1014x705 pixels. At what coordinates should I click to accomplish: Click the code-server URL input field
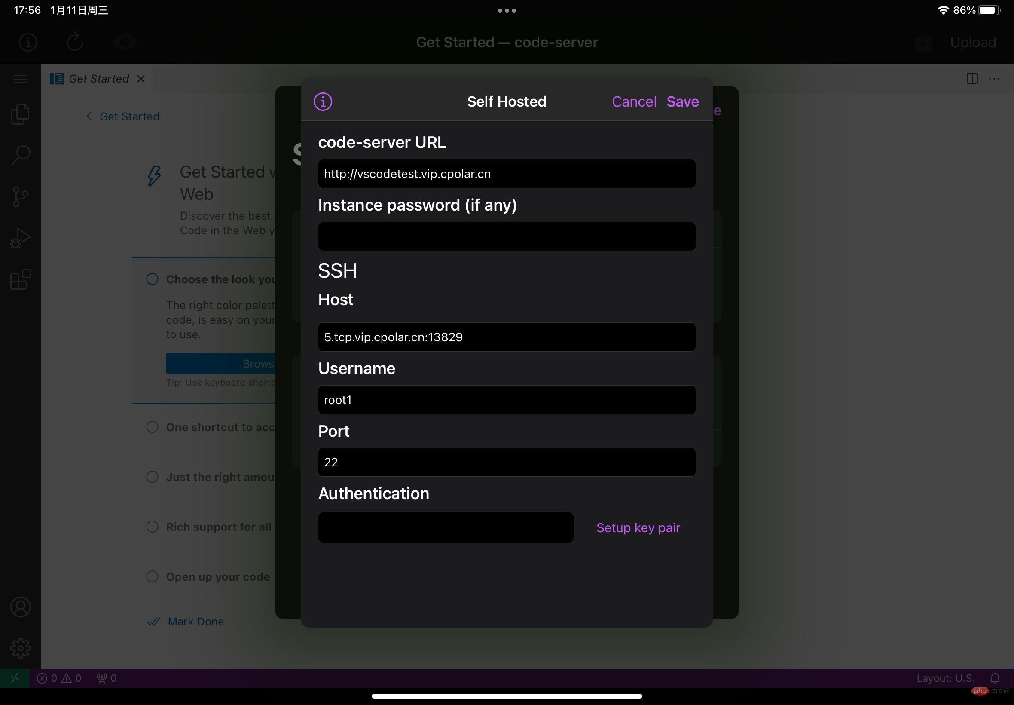(x=507, y=173)
